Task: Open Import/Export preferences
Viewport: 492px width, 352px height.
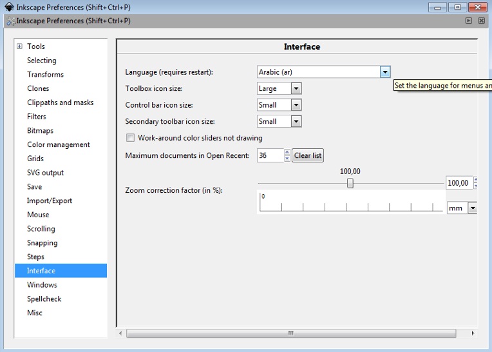Action: tap(49, 200)
